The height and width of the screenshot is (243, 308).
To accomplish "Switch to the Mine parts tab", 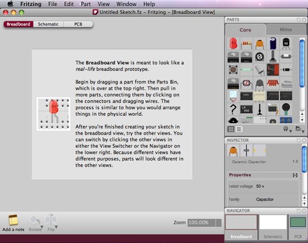I will pyautogui.click(x=286, y=29).
